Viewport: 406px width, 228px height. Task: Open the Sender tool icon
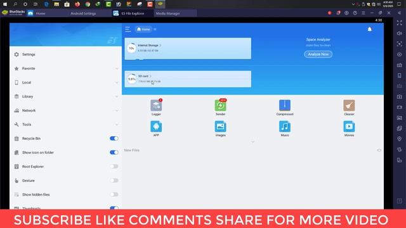point(220,106)
